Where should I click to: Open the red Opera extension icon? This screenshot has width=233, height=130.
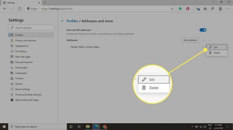pyautogui.click(x=188, y=9)
